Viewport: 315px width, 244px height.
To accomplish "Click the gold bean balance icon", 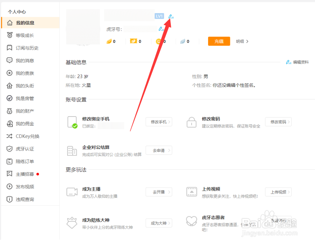I will coord(109,41).
